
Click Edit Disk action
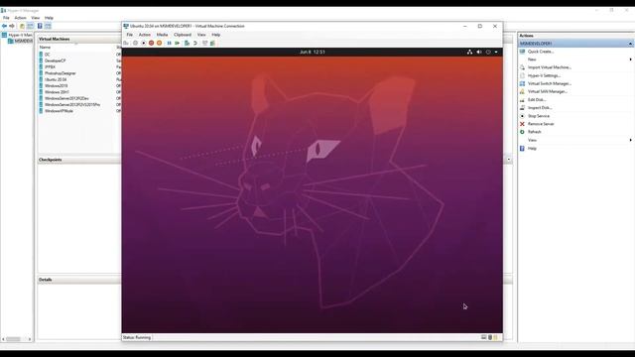(537, 99)
